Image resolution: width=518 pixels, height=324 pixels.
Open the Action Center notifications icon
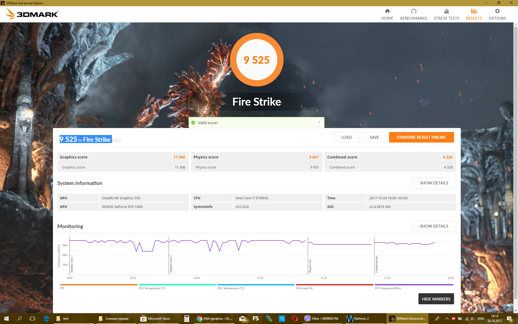(x=510, y=319)
